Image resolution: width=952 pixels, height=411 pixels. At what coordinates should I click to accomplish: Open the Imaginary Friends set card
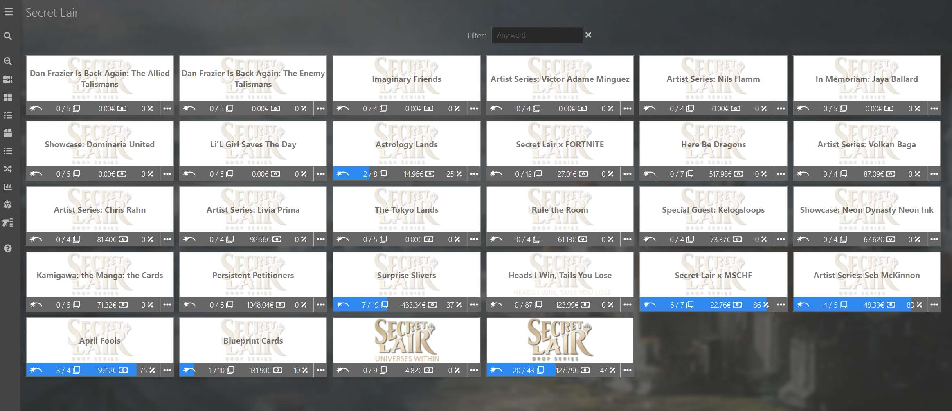coord(407,79)
